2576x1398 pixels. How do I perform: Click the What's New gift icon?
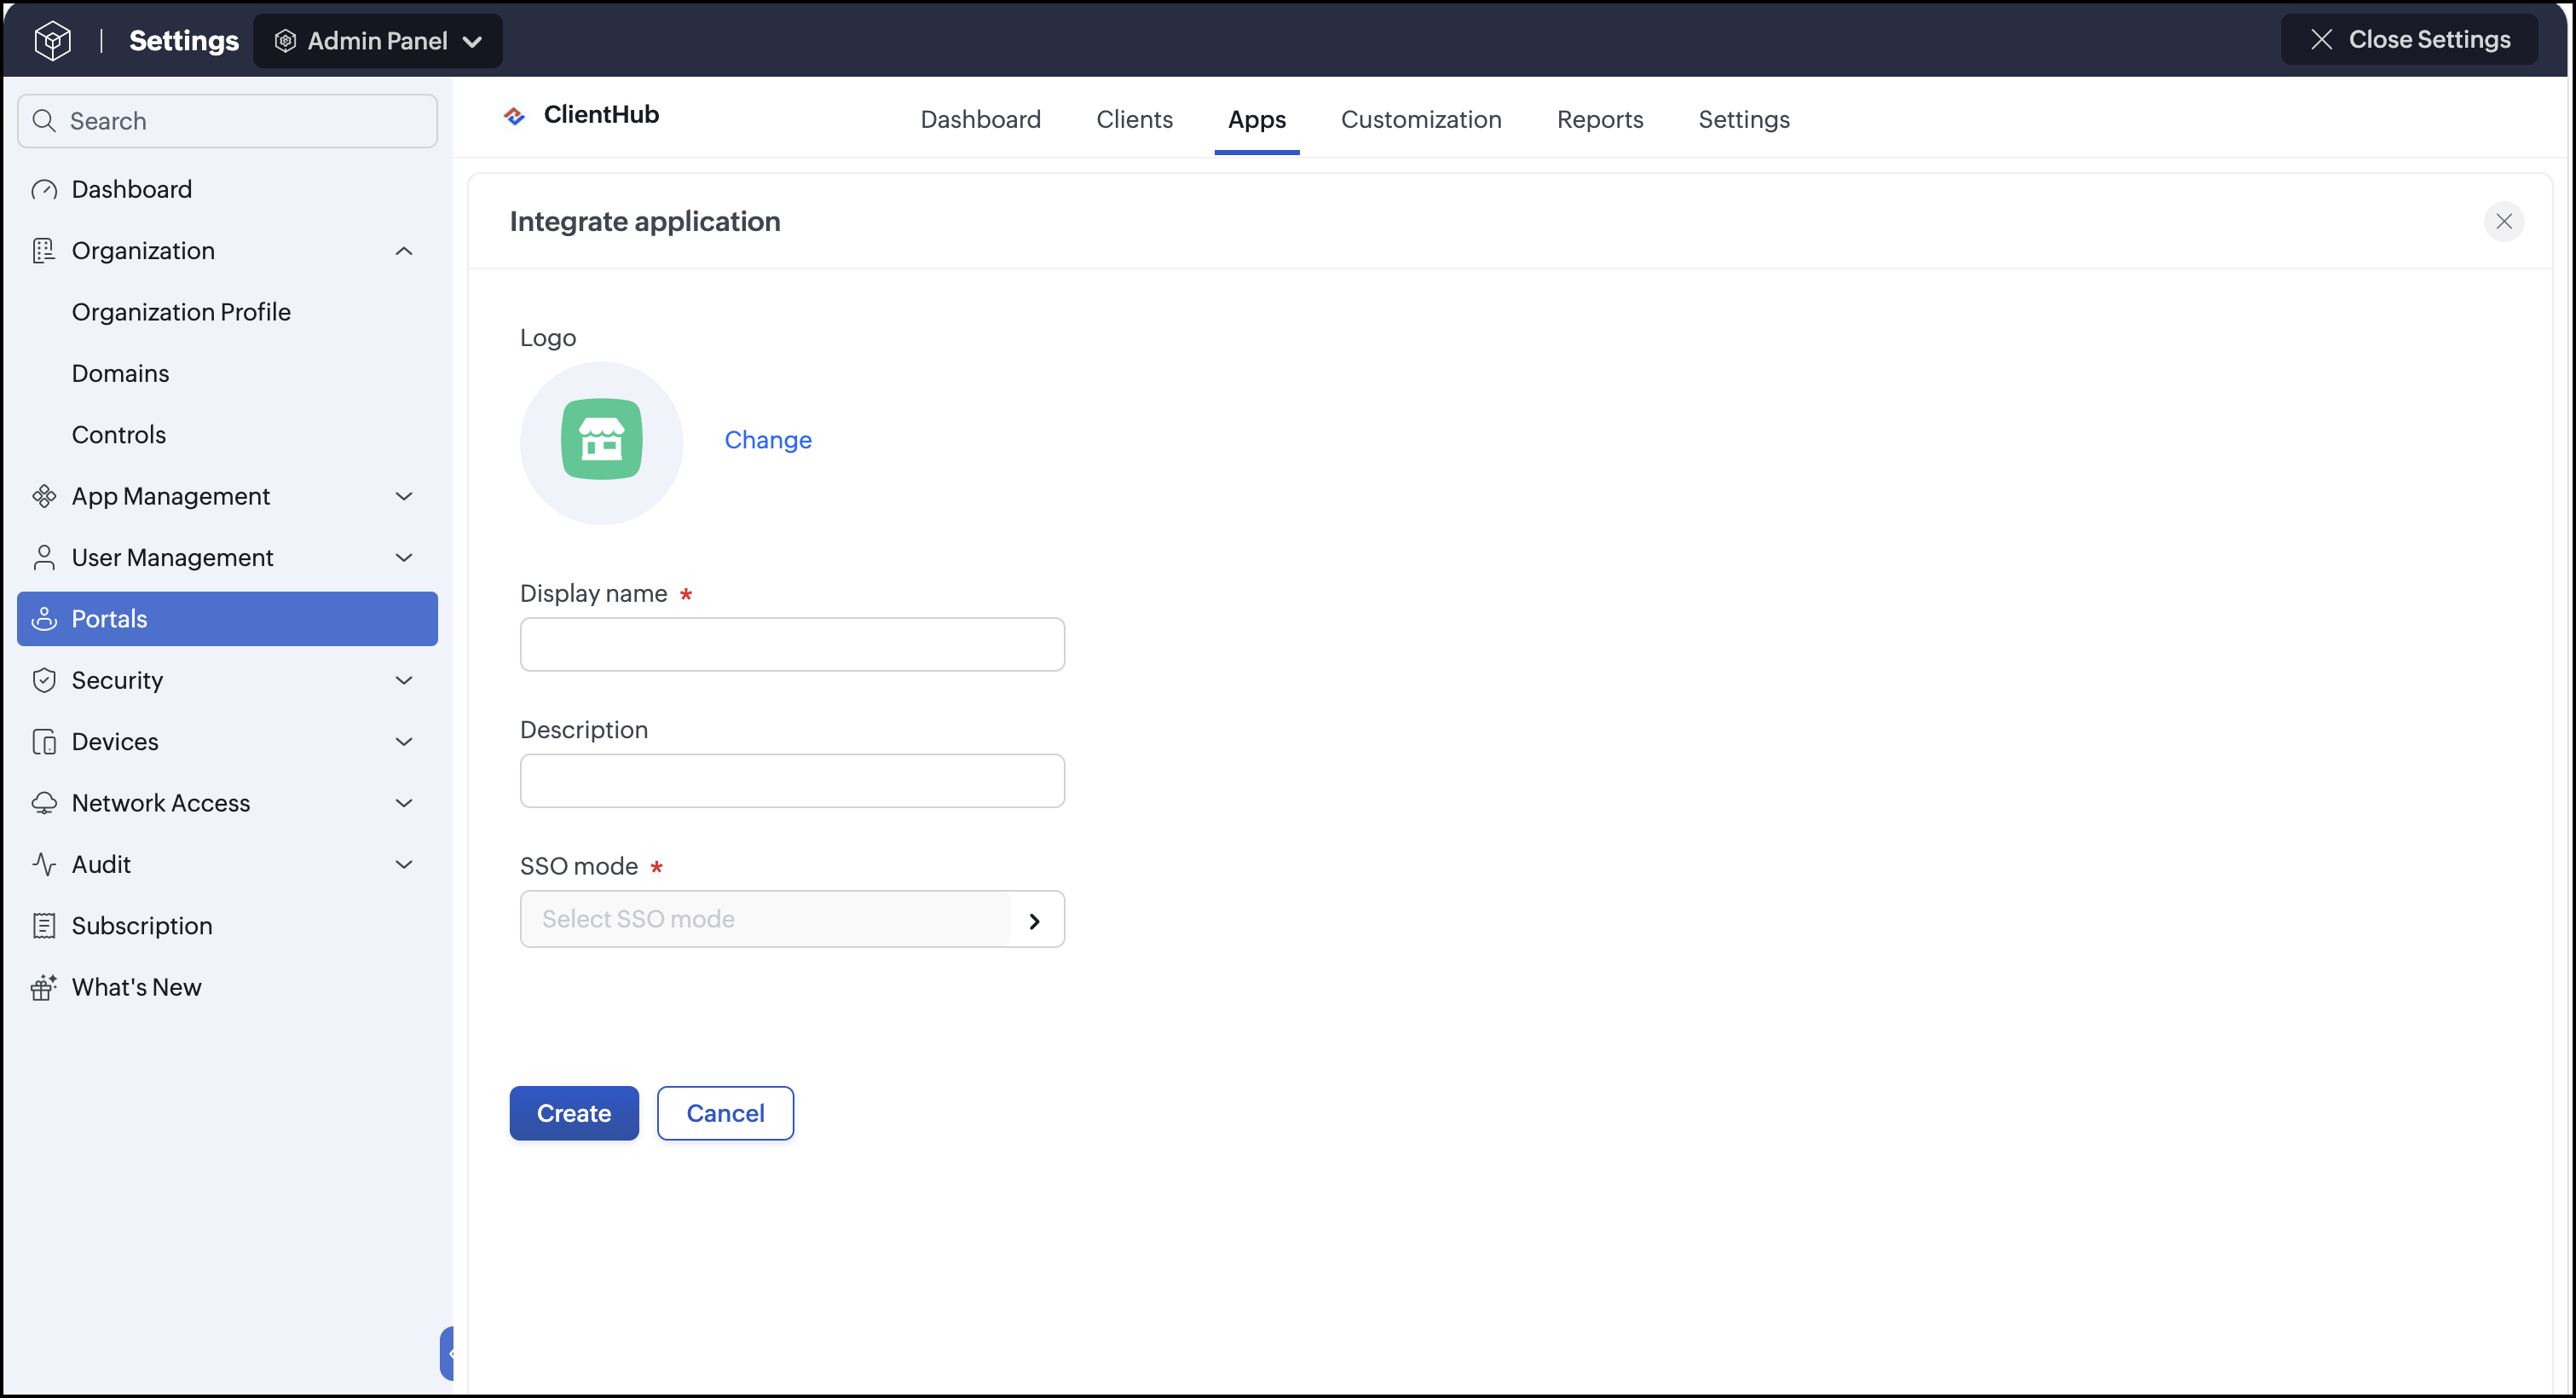click(x=44, y=987)
